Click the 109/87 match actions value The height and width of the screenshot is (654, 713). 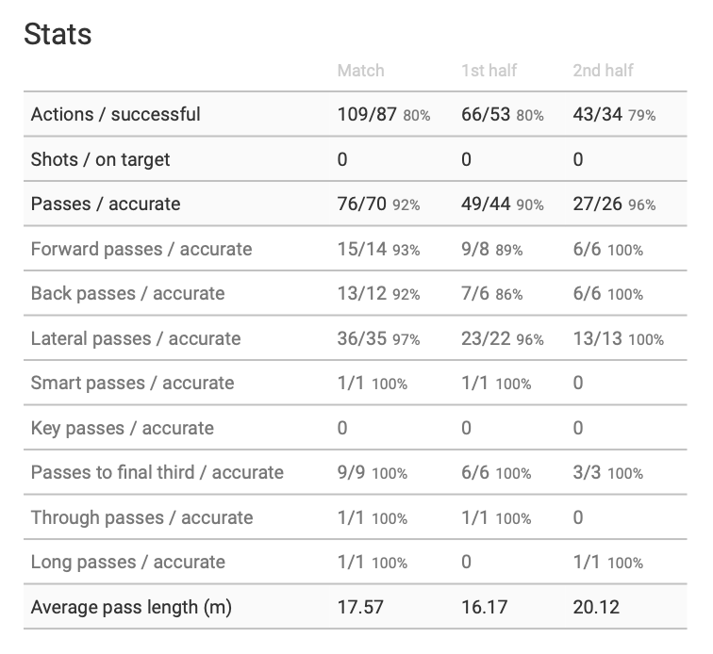(x=367, y=115)
